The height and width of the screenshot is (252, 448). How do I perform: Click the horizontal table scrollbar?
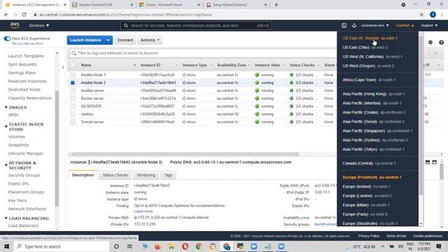point(185,154)
